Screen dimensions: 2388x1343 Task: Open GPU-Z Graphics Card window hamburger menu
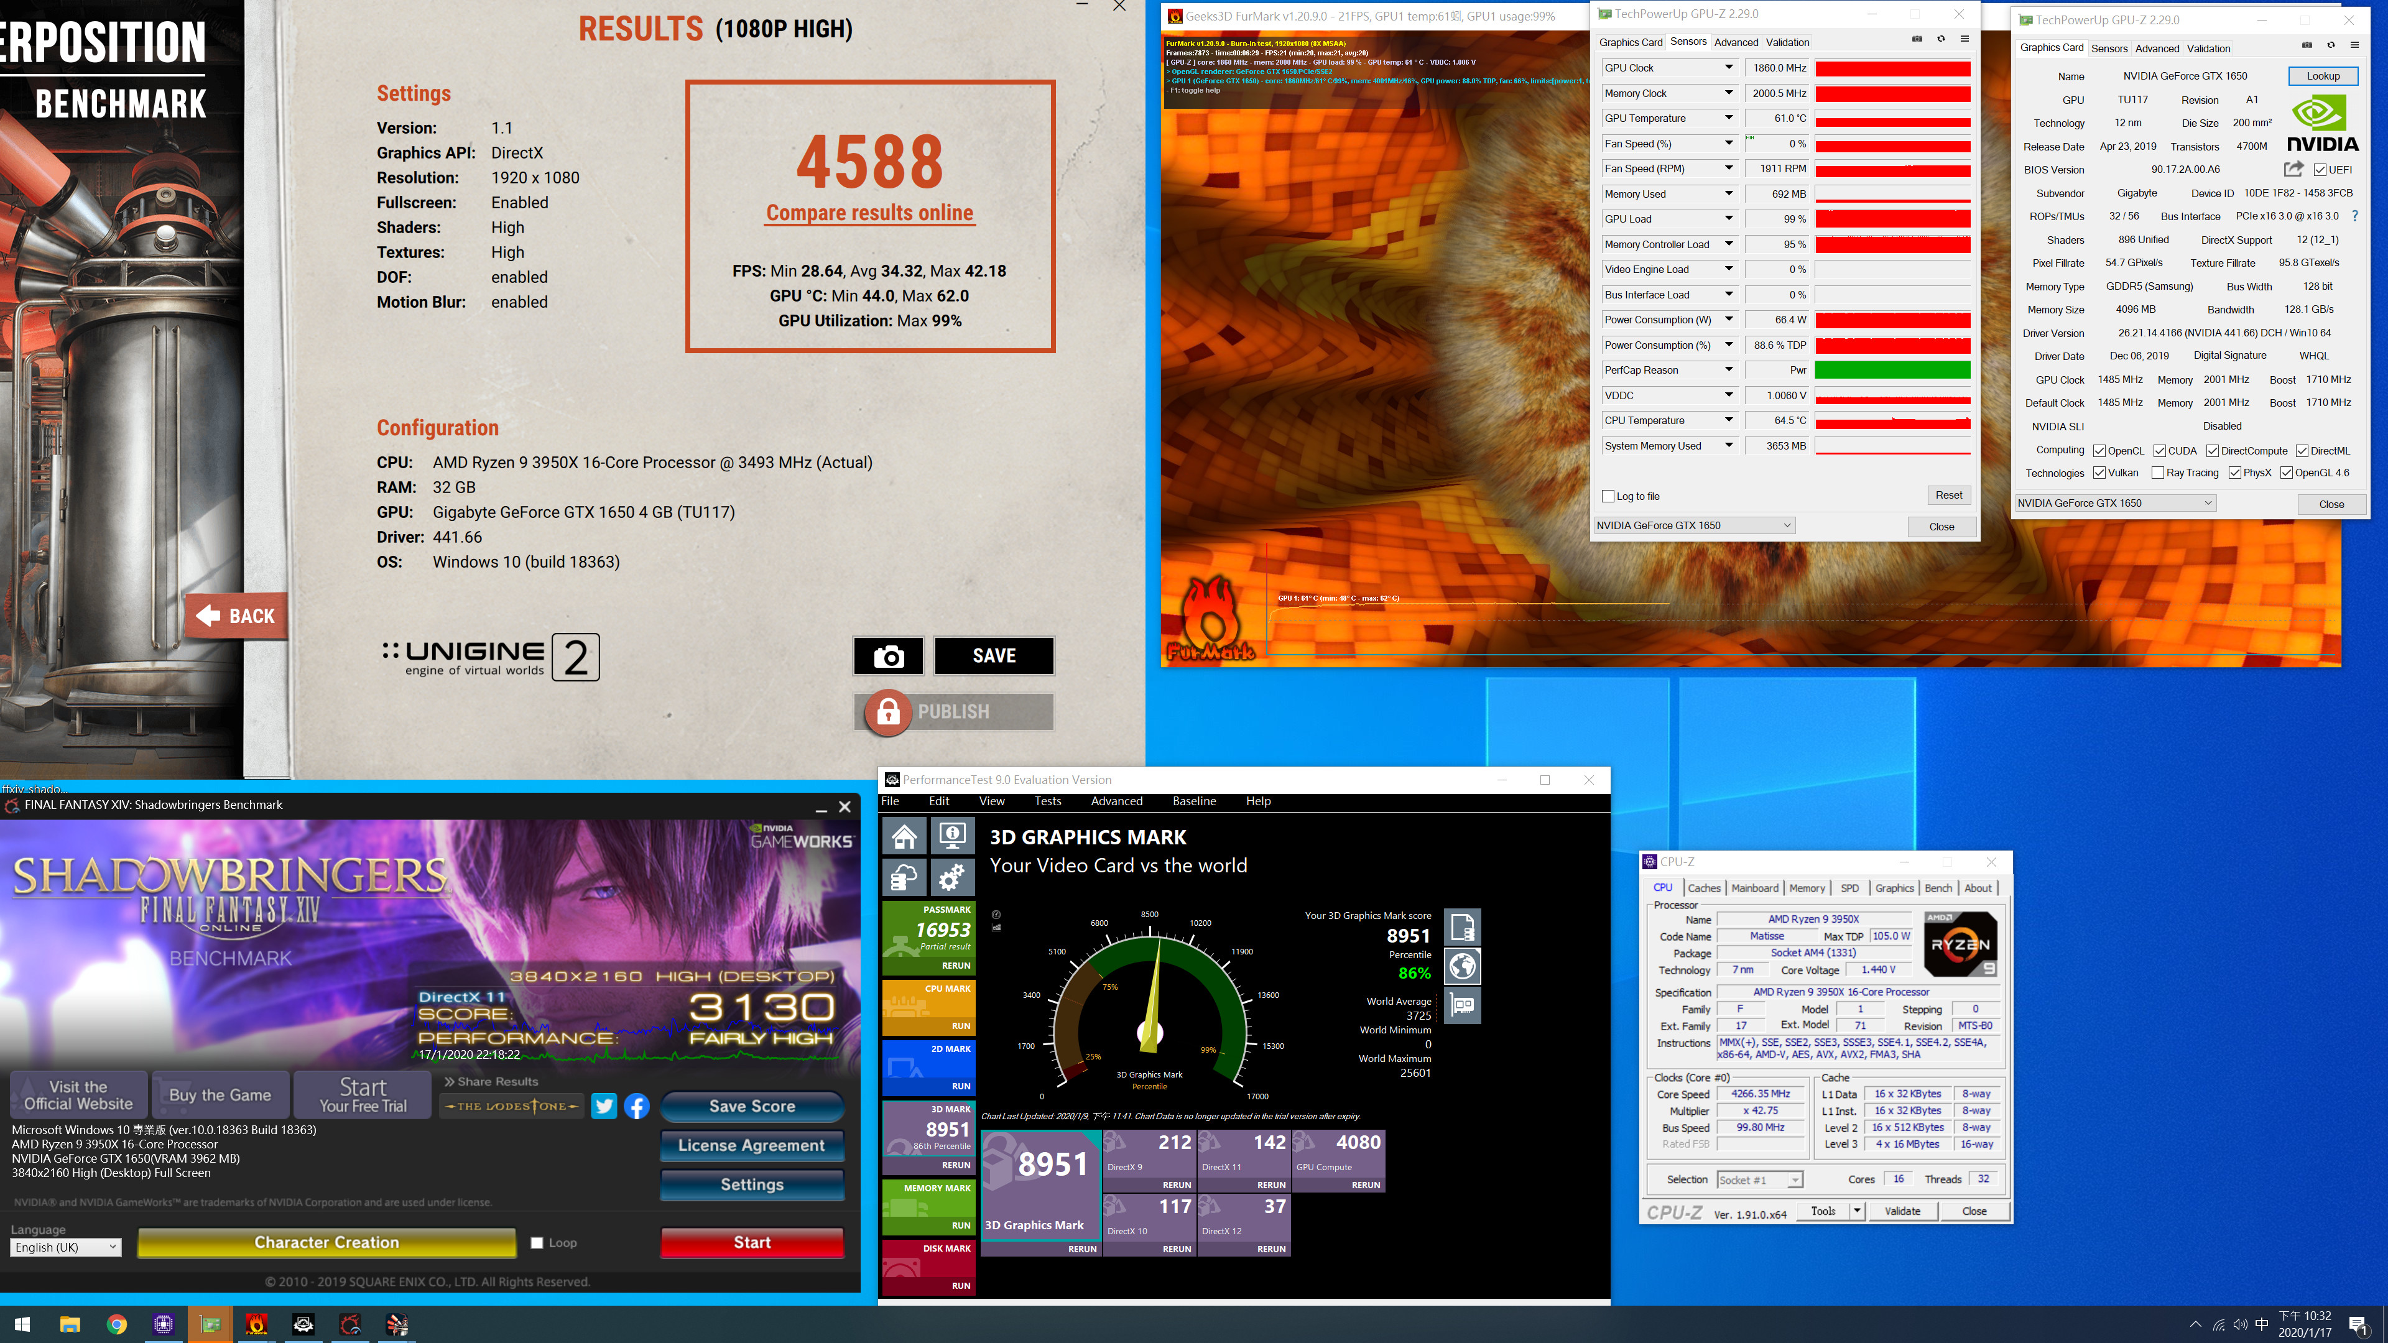pos(2354,45)
